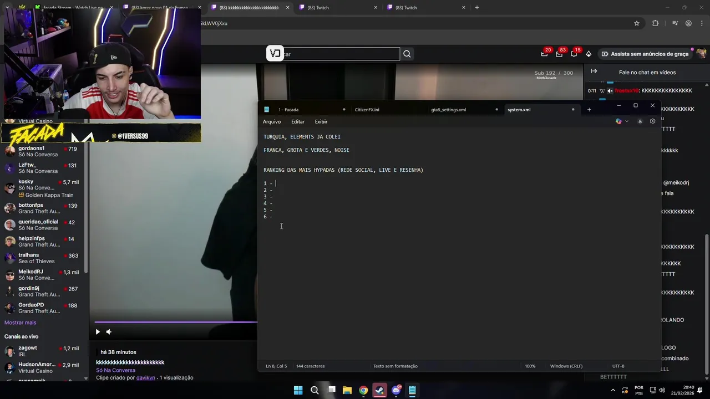Open the MeikodRJ channel in sidebar
The height and width of the screenshot is (399, 710).
(43, 275)
